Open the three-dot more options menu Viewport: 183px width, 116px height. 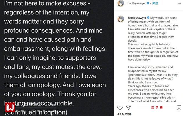(x=180, y=3)
